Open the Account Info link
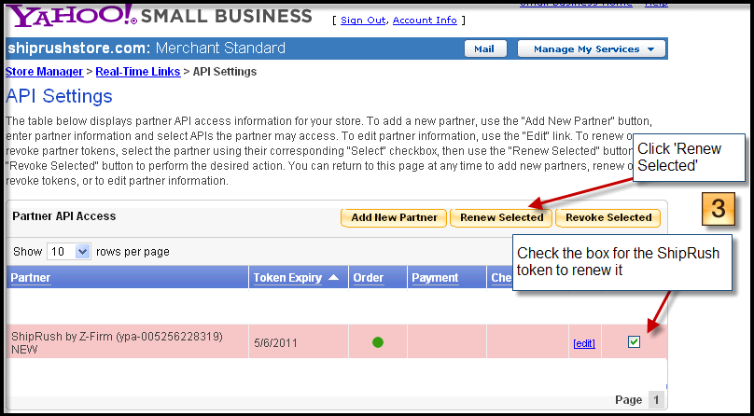 pos(425,21)
